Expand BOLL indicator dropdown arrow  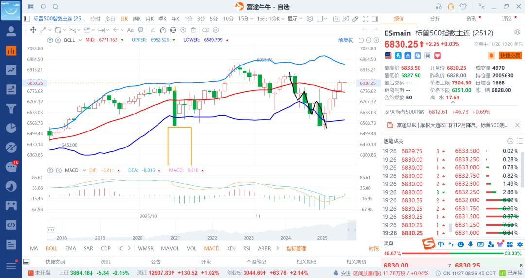(80, 40)
